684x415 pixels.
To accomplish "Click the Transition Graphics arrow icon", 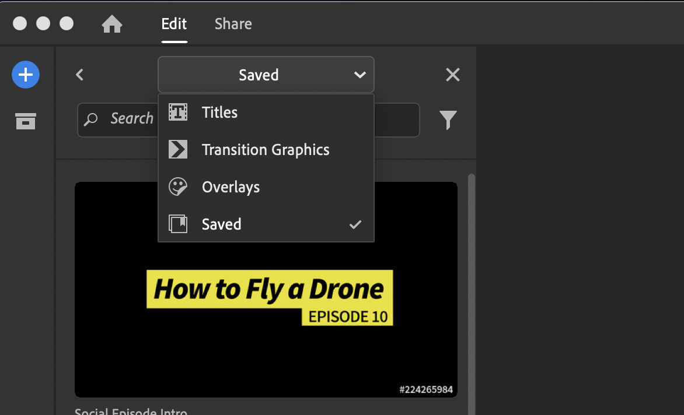I will tap(179, 149).
